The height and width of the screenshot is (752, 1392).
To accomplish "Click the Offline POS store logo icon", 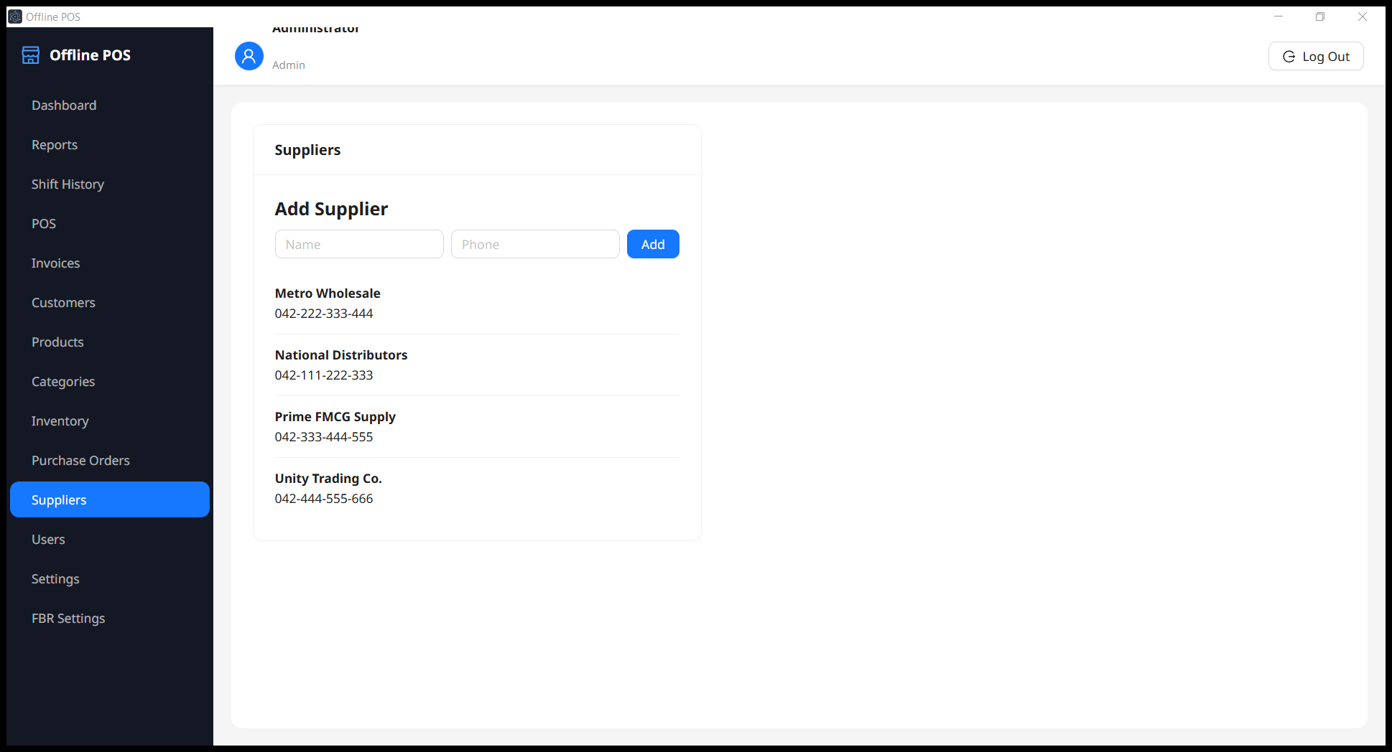I will pyautogui.click(x=31, y=55).
